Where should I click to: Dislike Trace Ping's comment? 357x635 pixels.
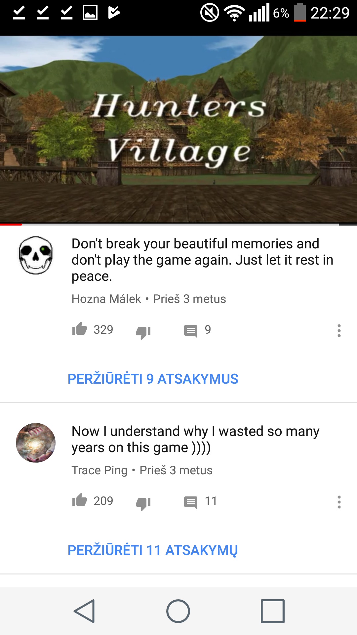coord(143,503)
